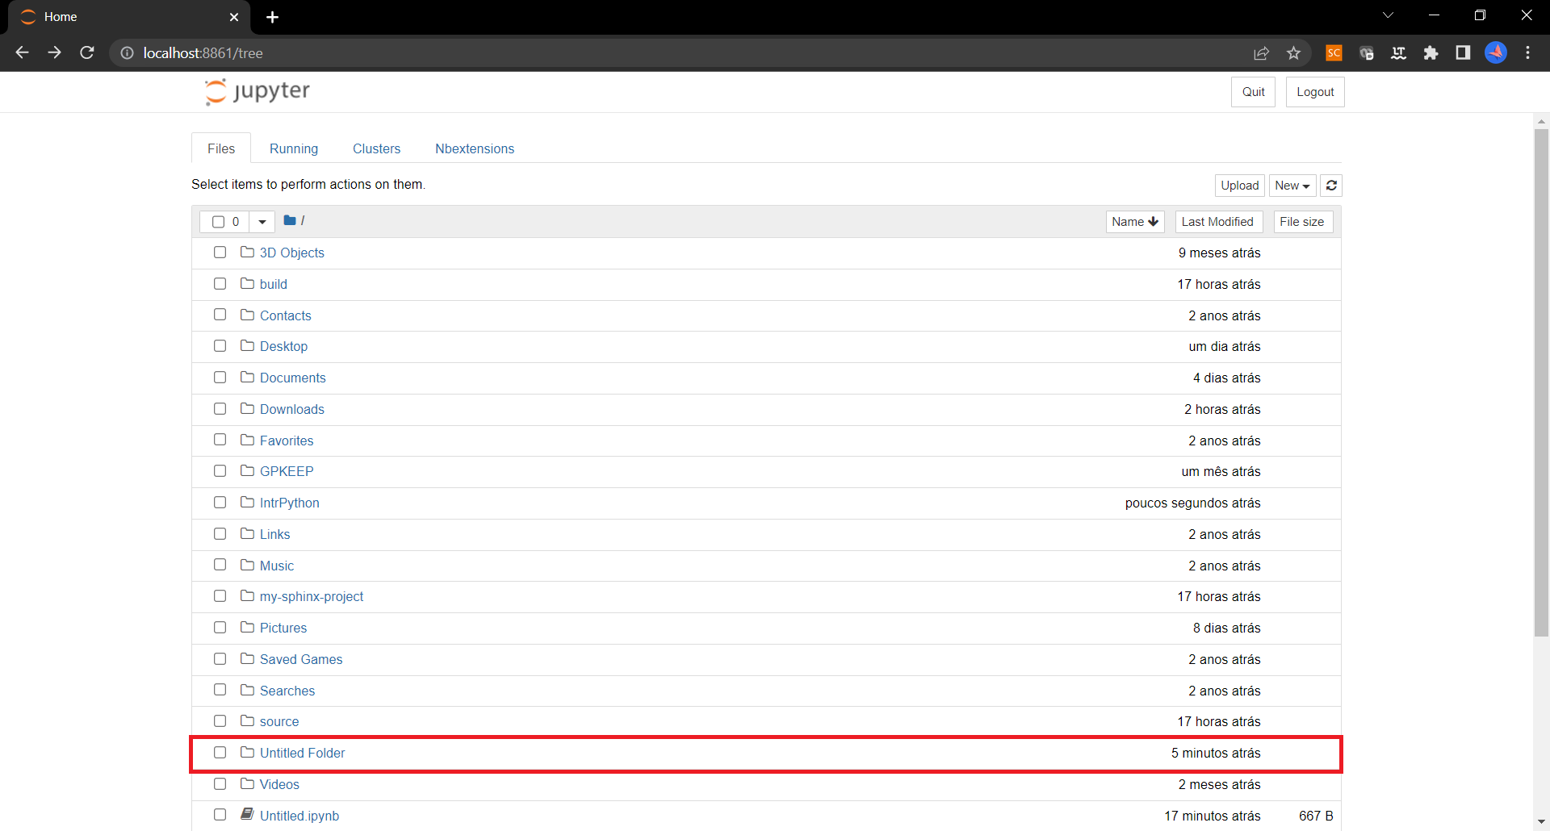Viewport: 1550px width, 831px height.
Task: Click the root folder breadcrumb icon
Action: click(290, 220)
